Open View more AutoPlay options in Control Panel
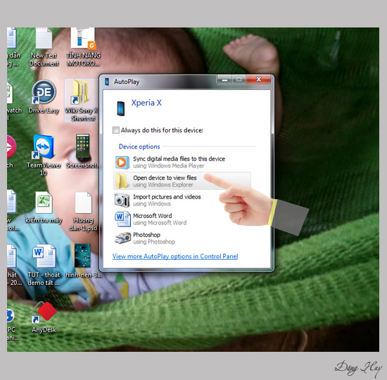The image size is (387, 380). pos(175,256)
